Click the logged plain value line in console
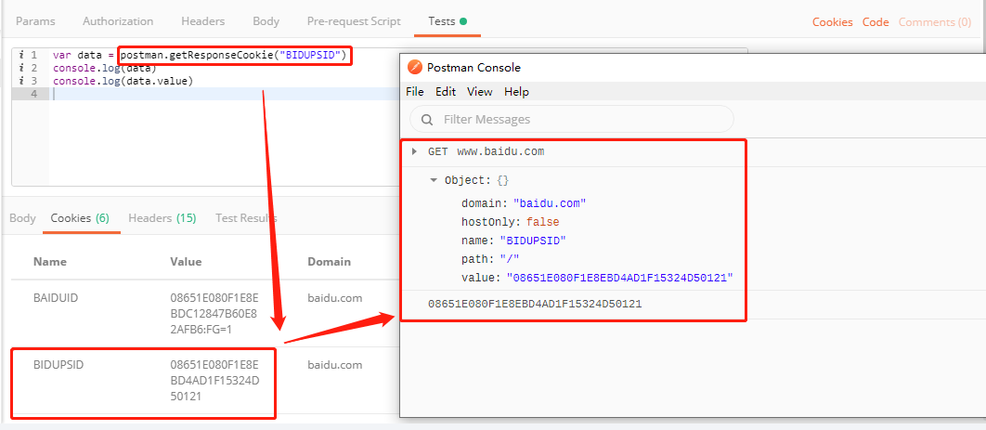This screenshot has height=430, width=986. point(535,305)
